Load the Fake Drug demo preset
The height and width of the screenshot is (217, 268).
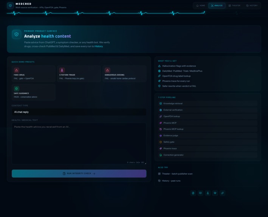(34, 74)
